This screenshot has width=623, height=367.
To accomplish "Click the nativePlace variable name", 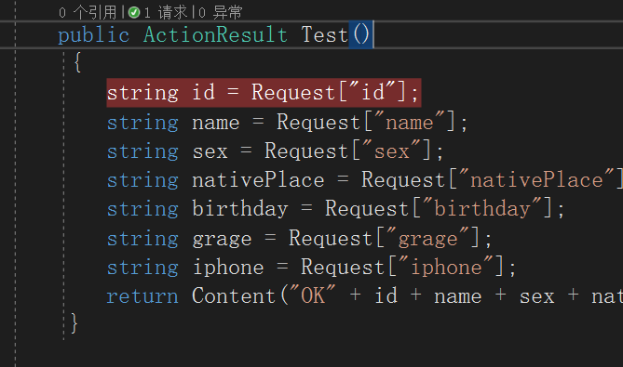I will (x=258, y=180).
